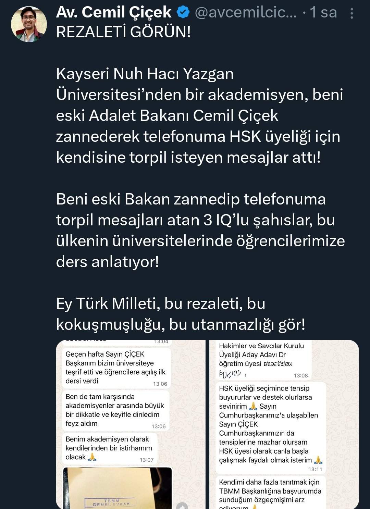Screen dimensions: 370x509
Task: Click the display name Av. Cemil Çiçek
Action: coord(113,12)
